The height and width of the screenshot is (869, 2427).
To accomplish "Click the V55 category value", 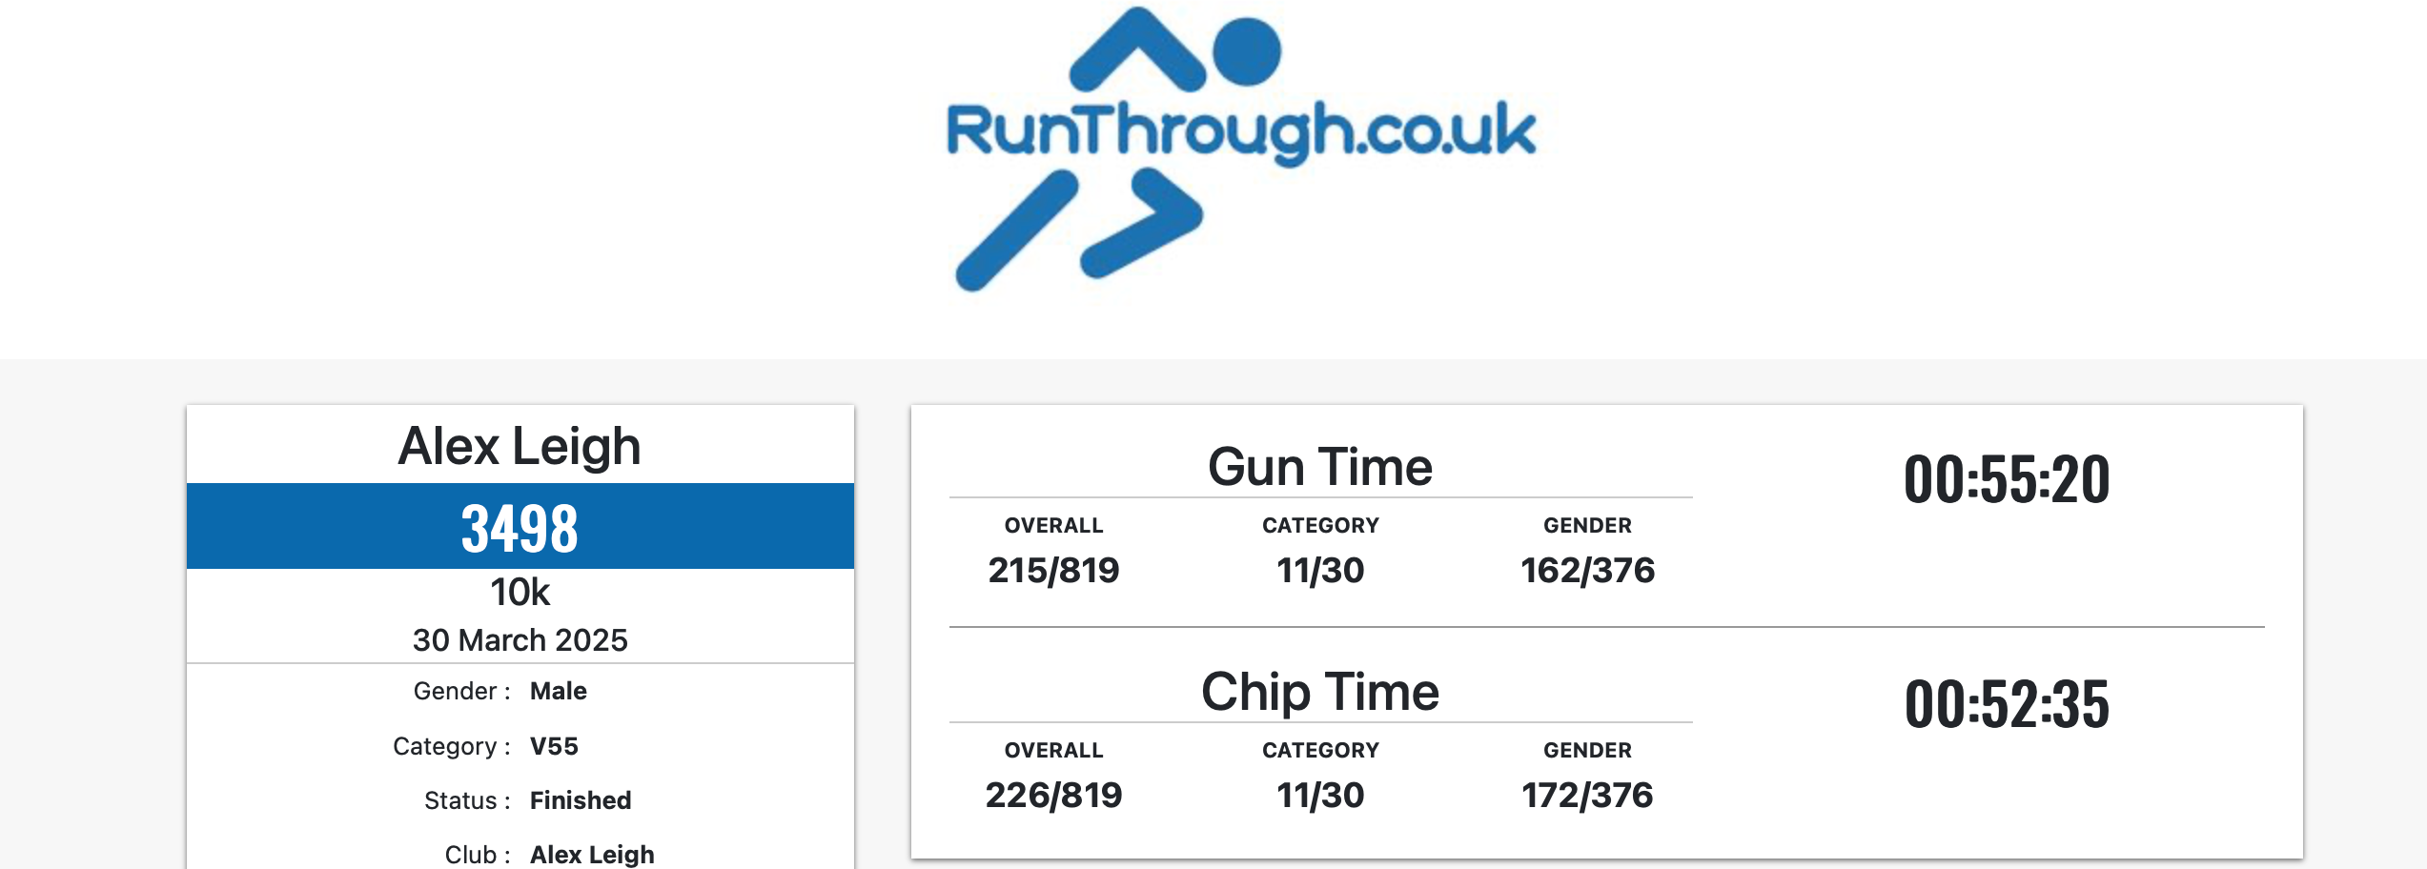I will [x=554, y=746].
